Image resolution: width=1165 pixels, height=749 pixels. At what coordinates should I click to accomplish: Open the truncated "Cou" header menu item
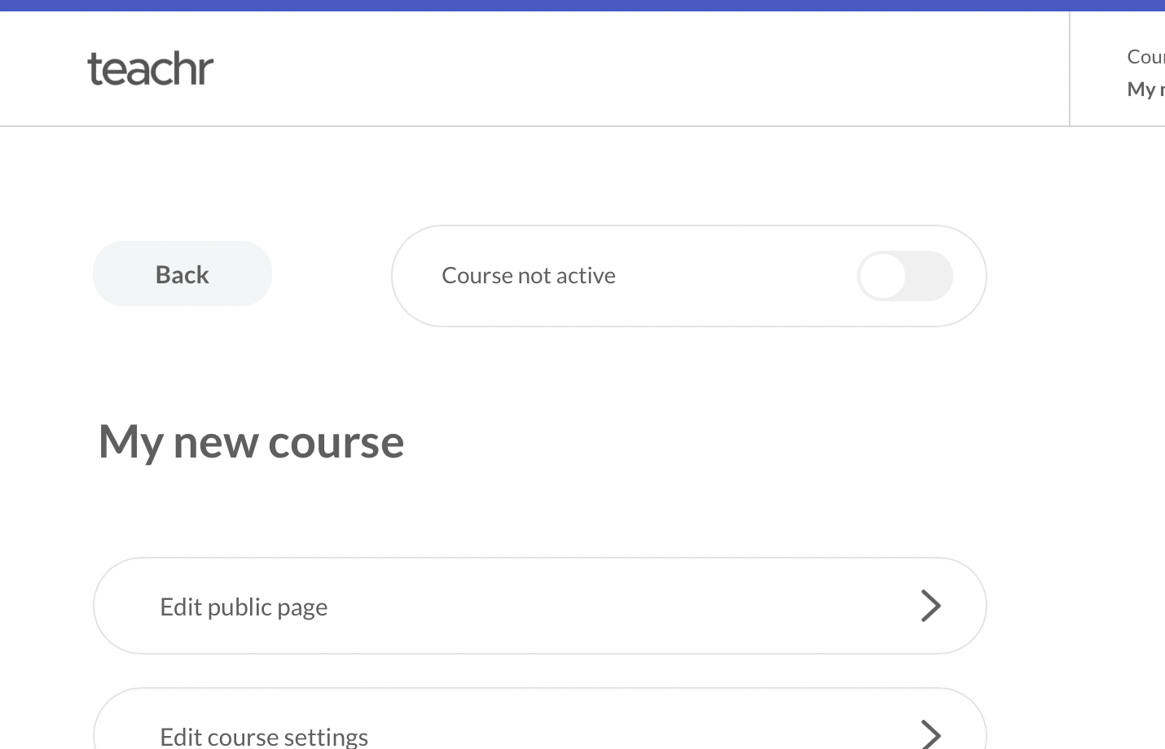(x=1145, y=57)
